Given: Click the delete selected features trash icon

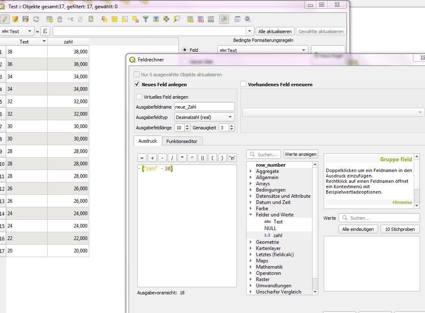Looking at the screenshot, I should click(60, 19).
